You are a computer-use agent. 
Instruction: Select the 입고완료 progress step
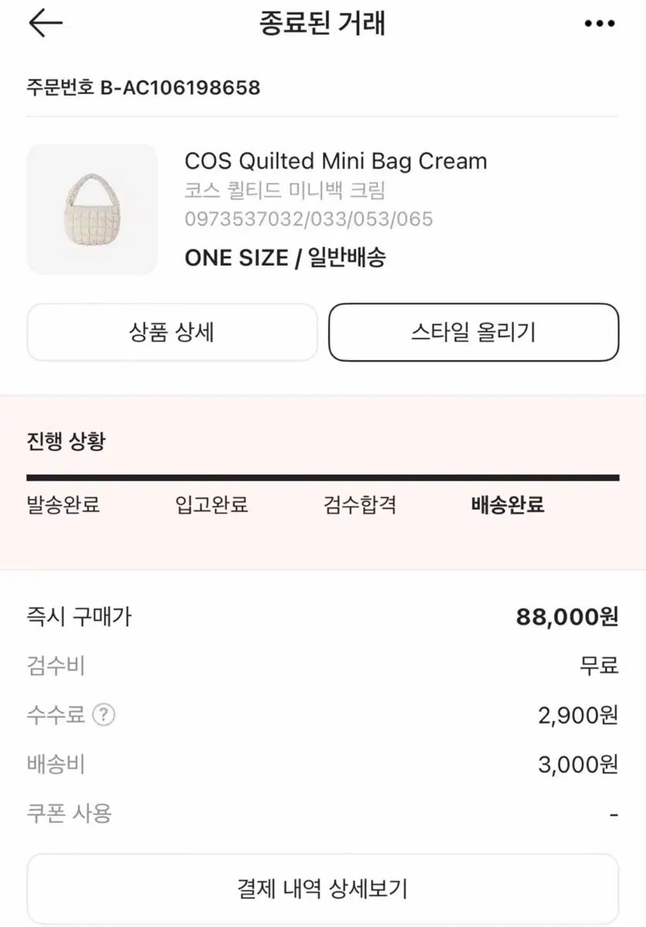(x=212, y=505)
